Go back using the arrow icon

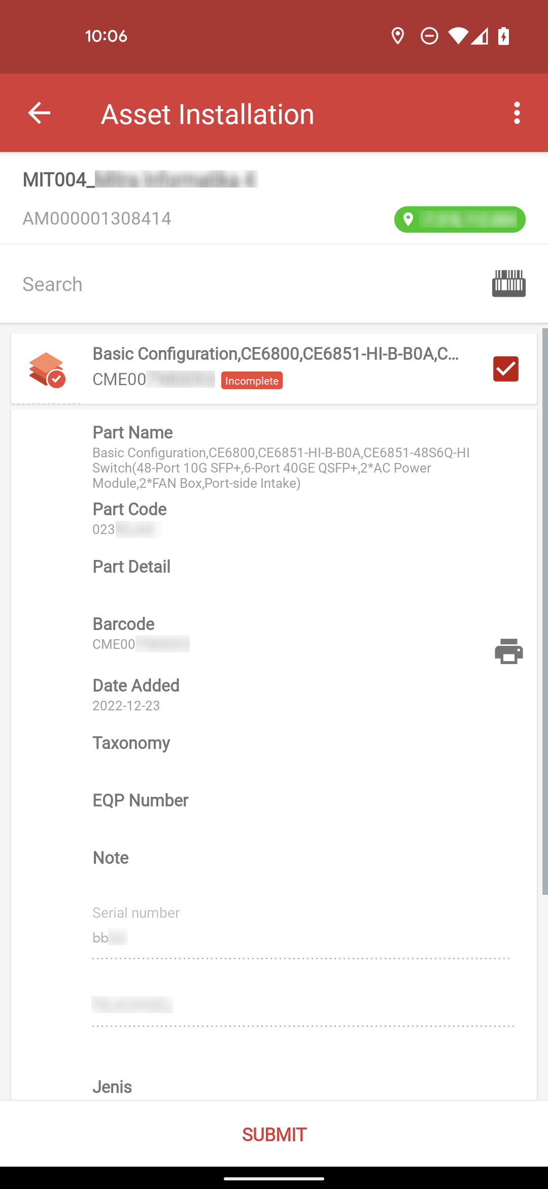(39, 113)
